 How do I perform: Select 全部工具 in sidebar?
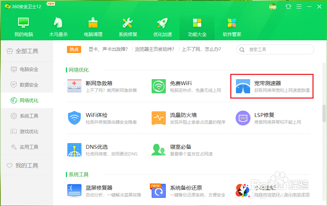pyautogui.click(x=27, y=51)
